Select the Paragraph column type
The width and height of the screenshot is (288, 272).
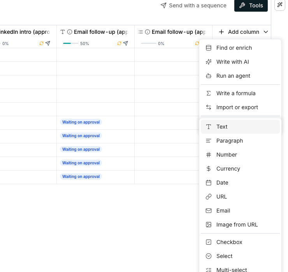[240, 141]
